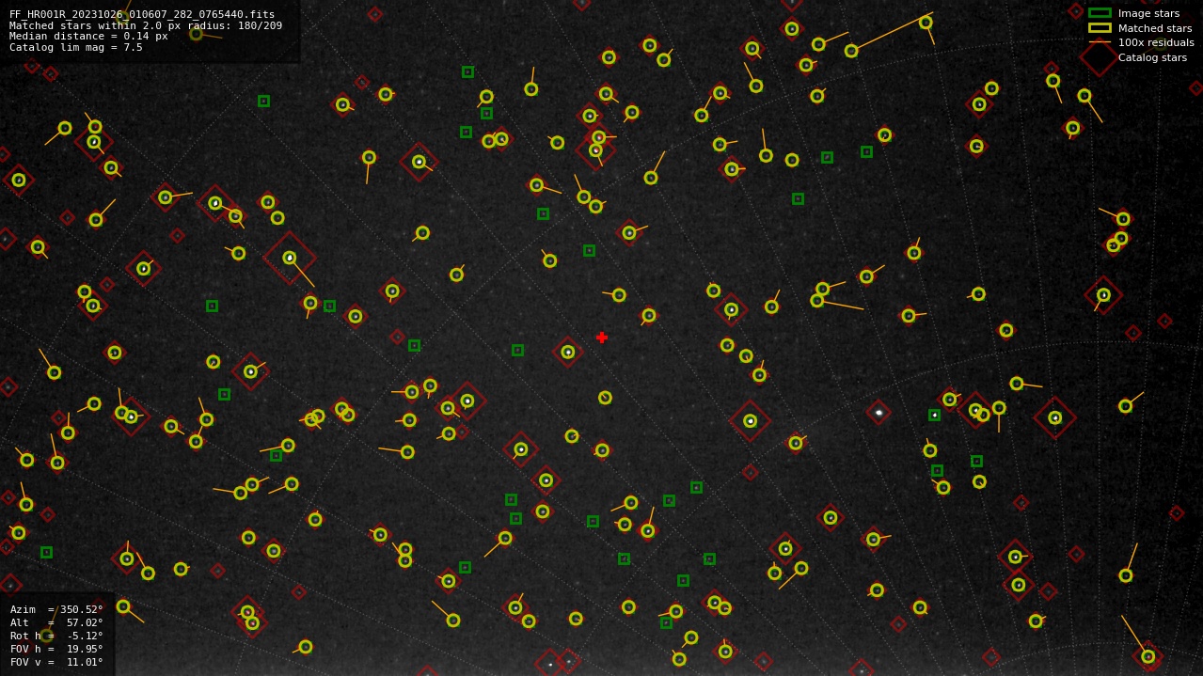Click the 'Alt = 57.02°' readout
The width and height of the screenshot is (1203, 676).
tap(56, 622)
